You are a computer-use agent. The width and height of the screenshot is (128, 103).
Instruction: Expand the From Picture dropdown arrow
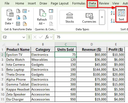[29, 11]
